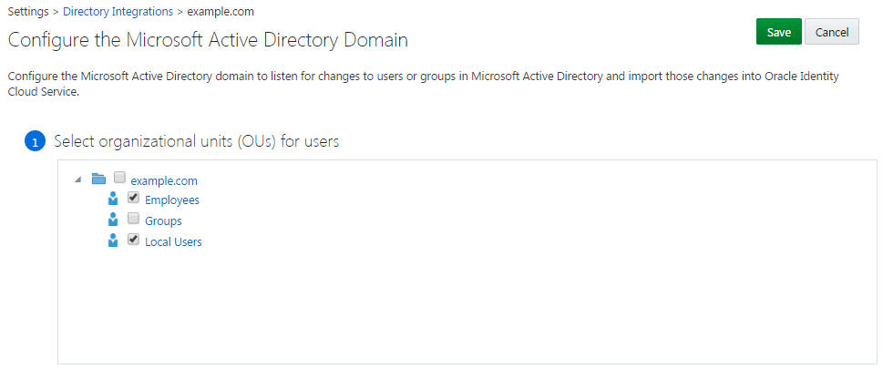The height and width of the screenshot is (369, 883).
Task: Click the step 1 number badge
Action: pyautogui.click(x=35, y=142)
